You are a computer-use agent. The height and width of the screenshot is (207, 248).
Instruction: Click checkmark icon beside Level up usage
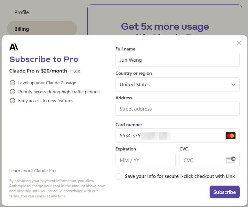pyautogui.click(x=12, y=83)
